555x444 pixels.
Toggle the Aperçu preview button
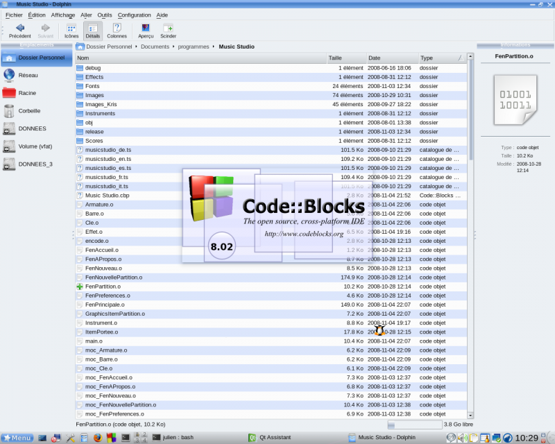click(146, 28)
